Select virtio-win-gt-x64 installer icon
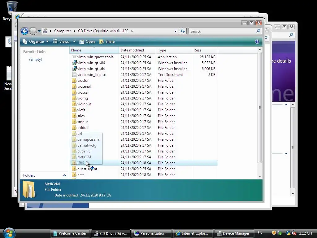 [x=74, y=68]
